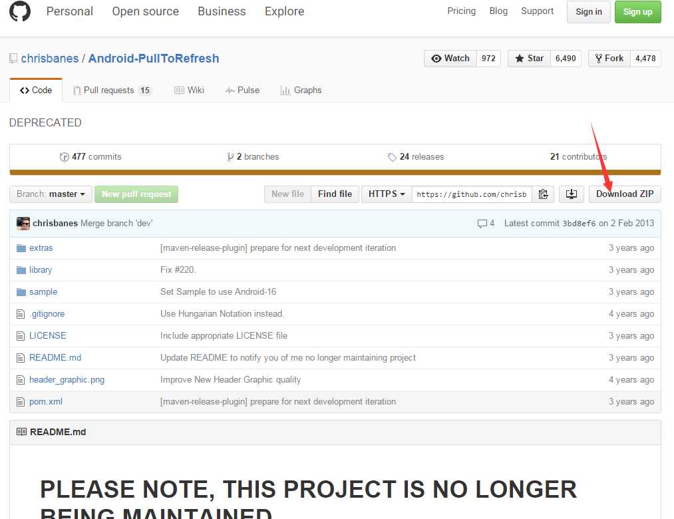Click the GitHub Octocat logo
Image resolution: width=674 pixels, height=519 pixels.
[x=20, y=11]
